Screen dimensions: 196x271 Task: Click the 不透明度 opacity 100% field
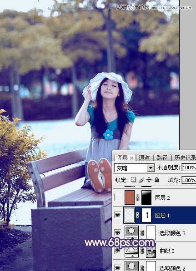click(x=189, y=168)
